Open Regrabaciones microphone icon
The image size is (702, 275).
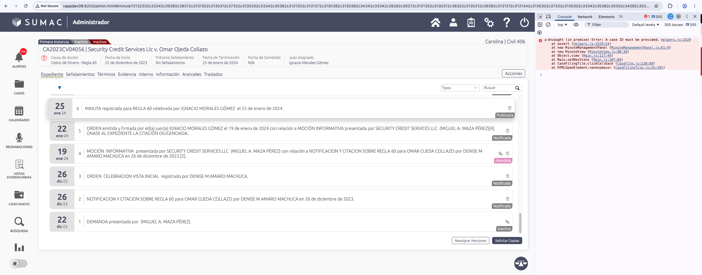[19, 138]
